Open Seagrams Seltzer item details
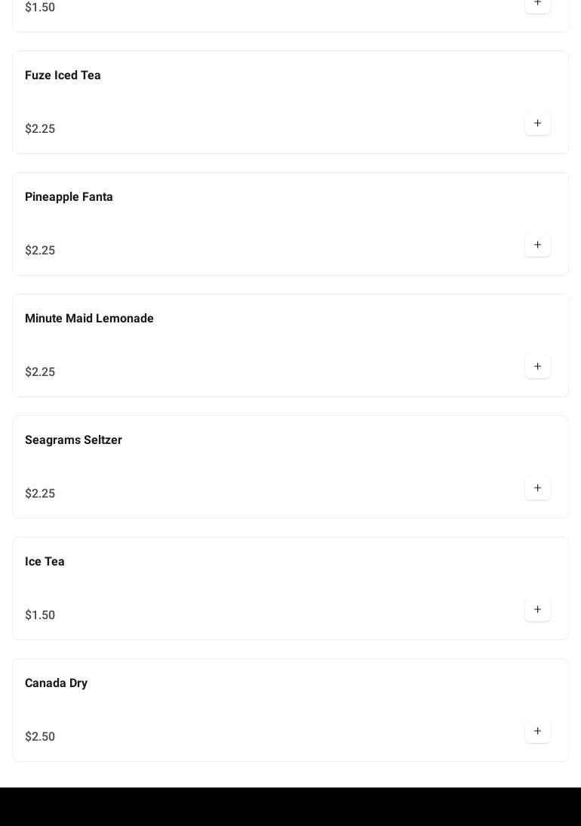Image resolution: width=581 pixels, height=826 pixels. pyautogui.click(x=73, y=440)
